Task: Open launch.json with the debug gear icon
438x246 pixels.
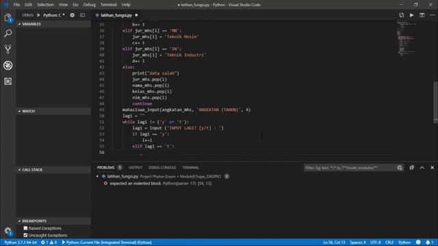Action: tap(73, 15)
